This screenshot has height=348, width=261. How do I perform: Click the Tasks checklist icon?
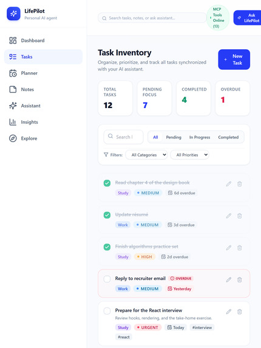click(x=13, y=57)
